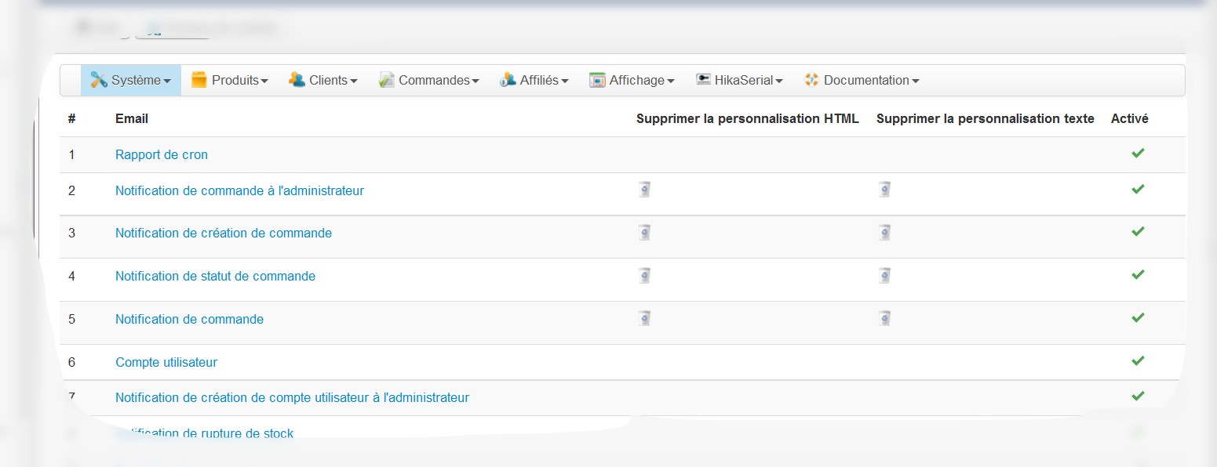This screenshot has height=467, width=1217.
Task: Expand the Commandes dropdown menu
Action: click(429, 80)
